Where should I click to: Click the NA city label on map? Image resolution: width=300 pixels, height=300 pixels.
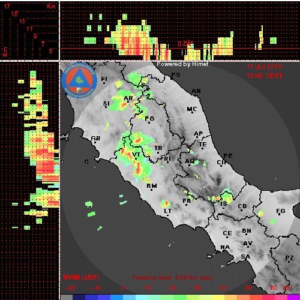pyautogui.click(x=225, y=247)
